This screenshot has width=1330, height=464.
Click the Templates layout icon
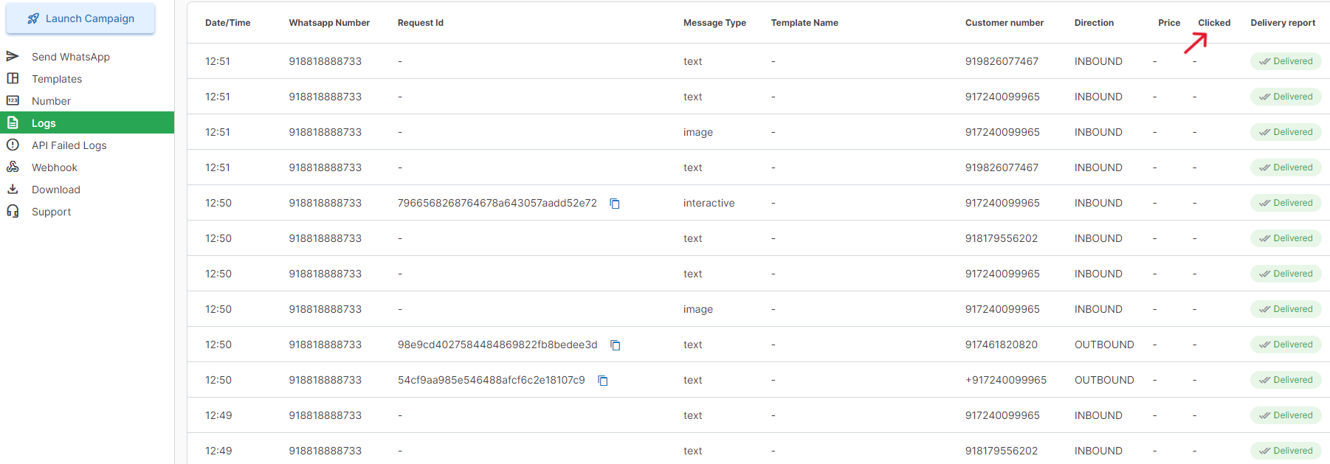coord(13,78)
